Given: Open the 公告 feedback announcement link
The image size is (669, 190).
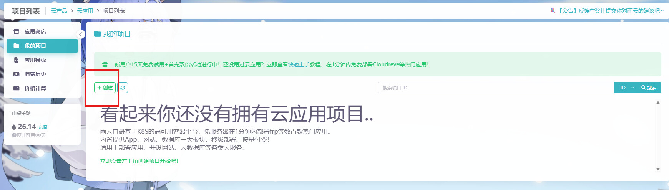Looking at the screenshot, I should coord(610,11).
